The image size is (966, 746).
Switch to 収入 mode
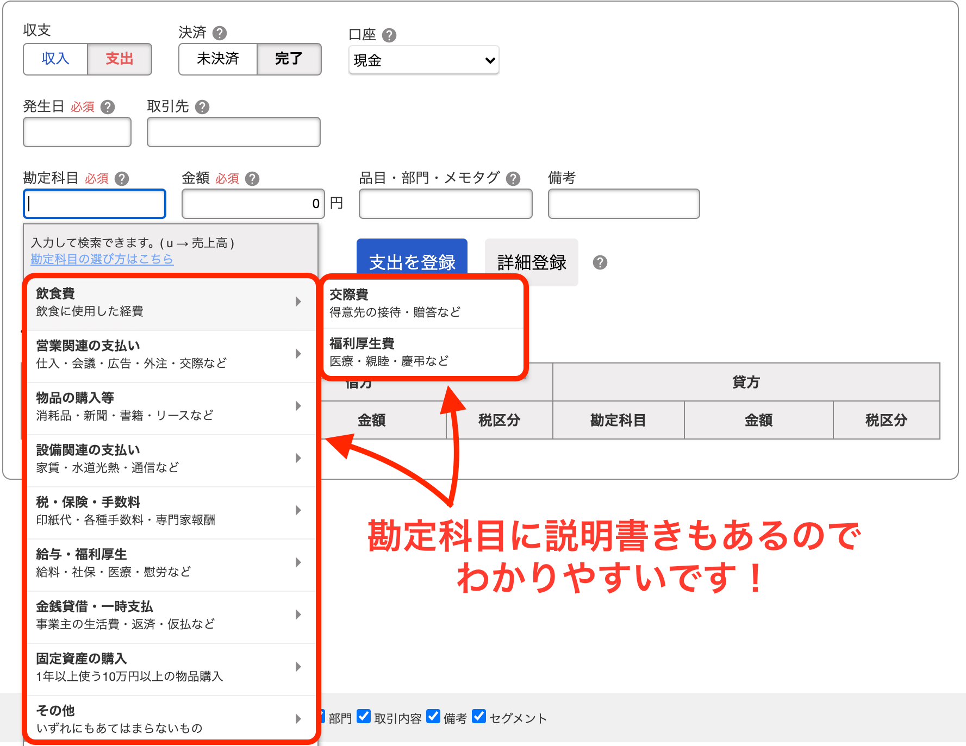click(x=55, y=59)
